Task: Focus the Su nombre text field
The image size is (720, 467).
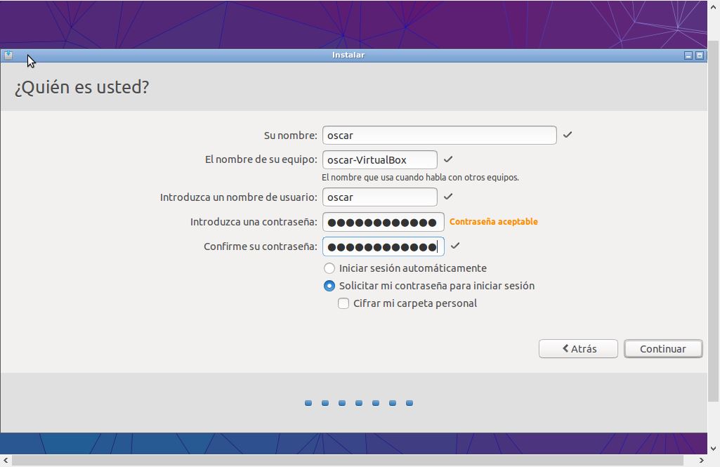Action: click(x=439, y=136)
